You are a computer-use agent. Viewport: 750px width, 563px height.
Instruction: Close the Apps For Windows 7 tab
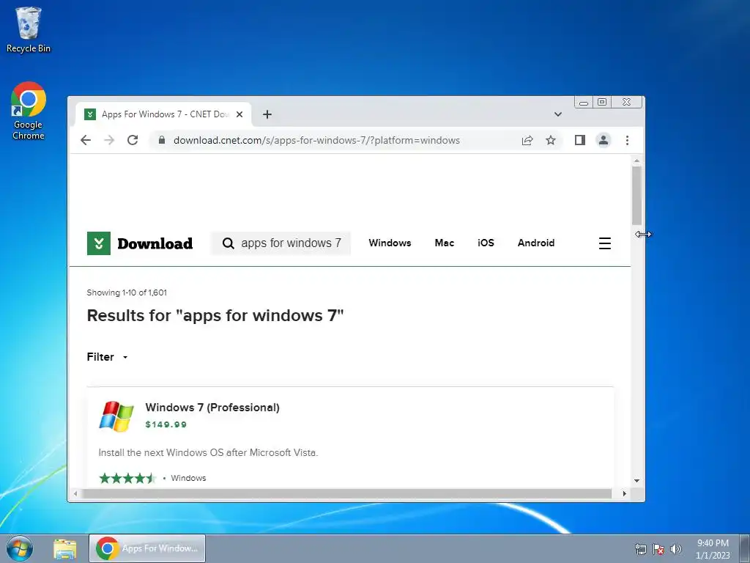240,114
